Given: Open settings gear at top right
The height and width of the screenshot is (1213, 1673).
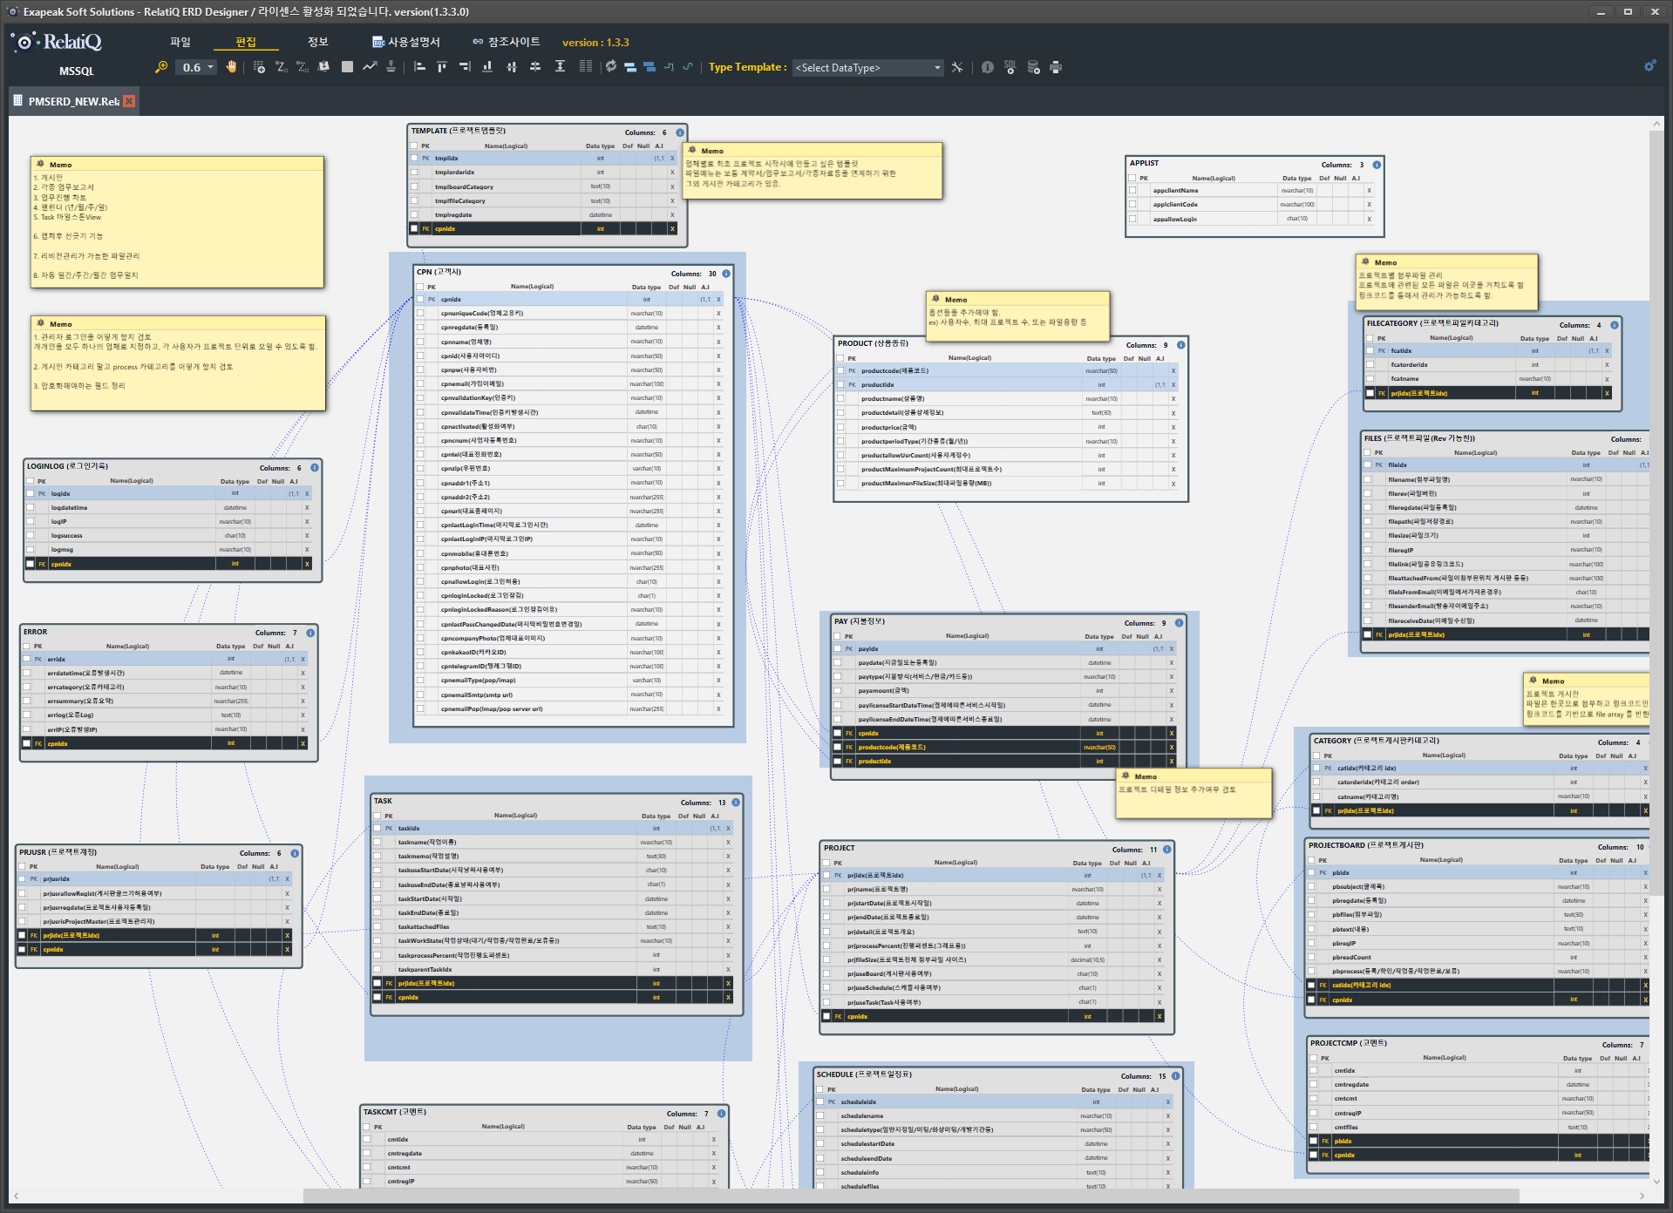Looking at the screenshot, I should click(1649, 66).
